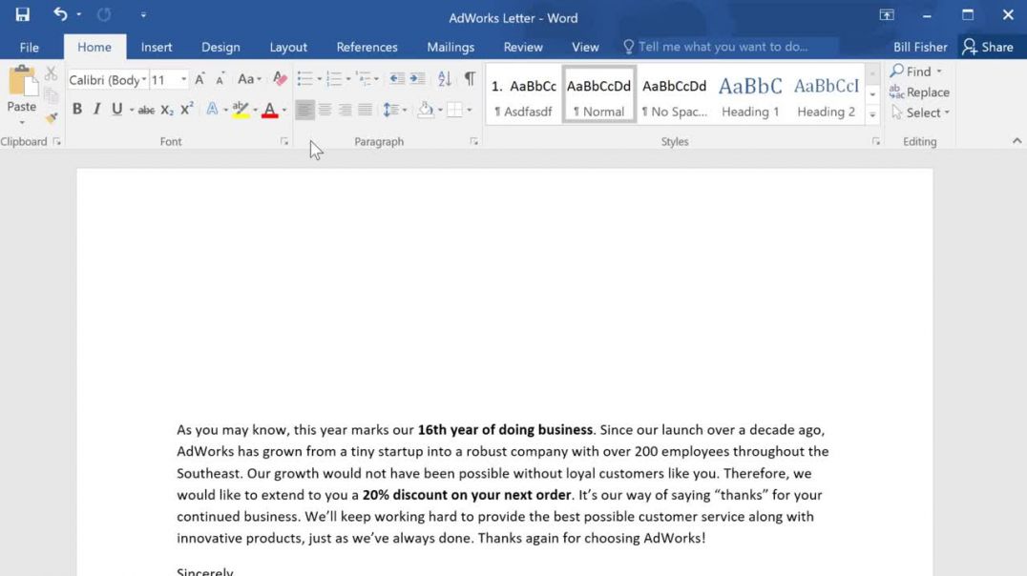Screen dimensions: 1027x576
Task: Align text left
Action: (x=304, y=110)
